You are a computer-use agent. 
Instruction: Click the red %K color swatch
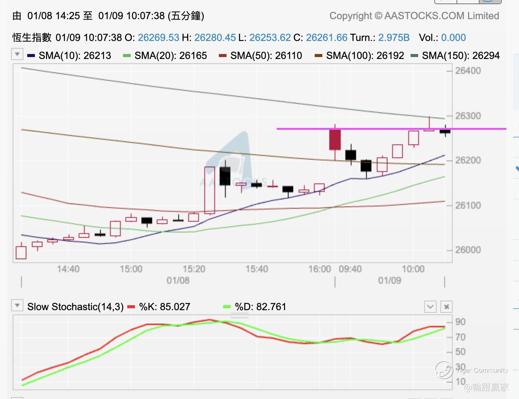(x=131, y=307)
